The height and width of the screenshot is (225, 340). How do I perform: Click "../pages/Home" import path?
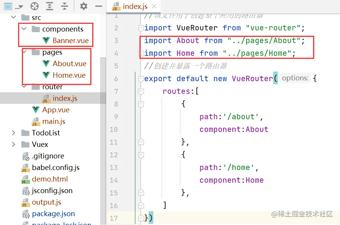pos(257,53)
